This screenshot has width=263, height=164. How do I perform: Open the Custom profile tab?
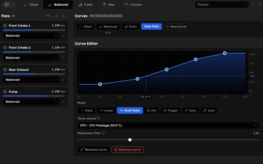point(133,4)
